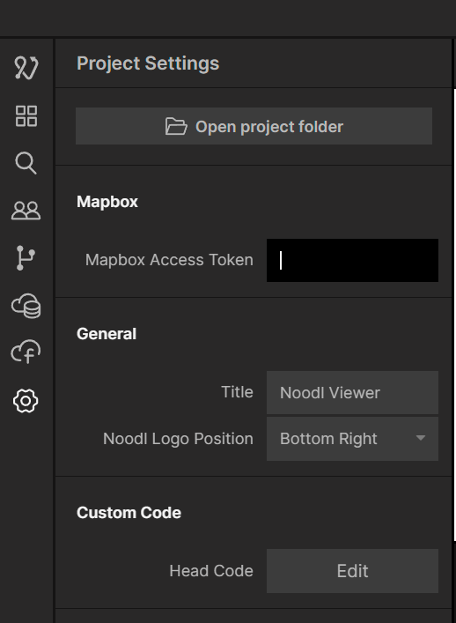
Task: Open the Collaboration people icon
Action: tap(26, 211)
